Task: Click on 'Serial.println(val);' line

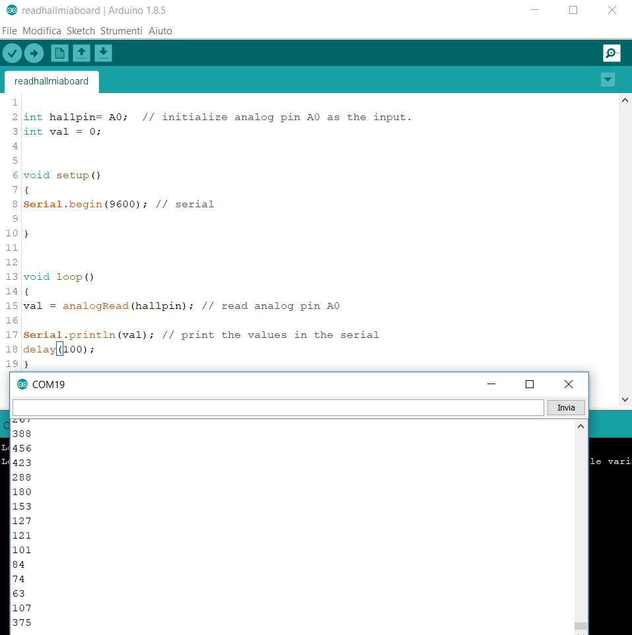Action: (88, 335)
